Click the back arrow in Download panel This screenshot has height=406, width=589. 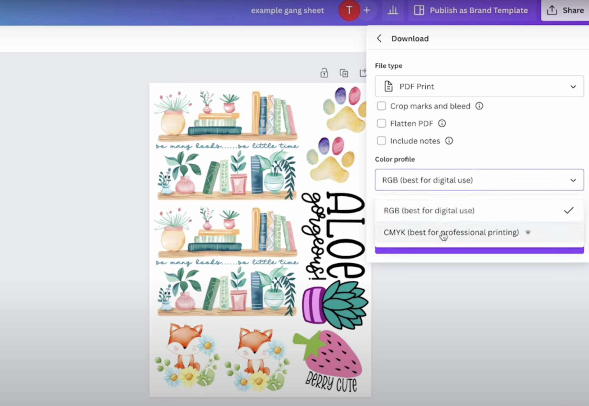[x=380, y=39]
